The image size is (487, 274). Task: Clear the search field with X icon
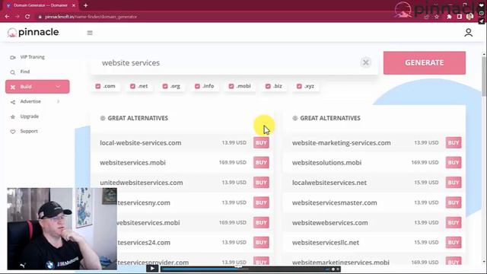tap(366, 62)
